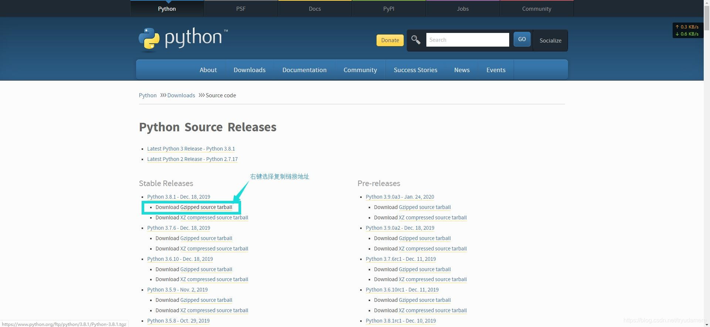Click XZ compressed source tarball under Python 3.7.6rc1
The width and height of the screenshot is (710, 327).
[433, 279]
